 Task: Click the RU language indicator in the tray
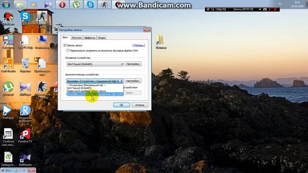[x=280, y=4]
